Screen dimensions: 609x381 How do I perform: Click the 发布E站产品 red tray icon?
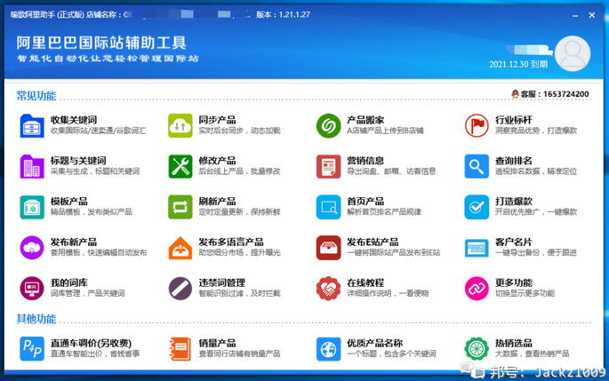[329, 248]
